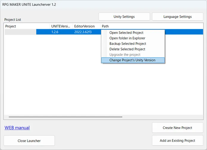Click the horizontal scrollbar under project list
Image resolution: width=207 pixels, height=150 pixels.
(x=65, y=117)
